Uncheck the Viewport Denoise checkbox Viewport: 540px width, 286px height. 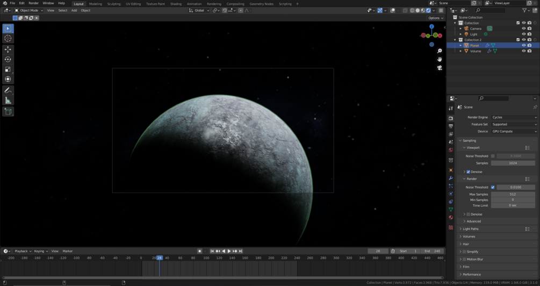469,171
